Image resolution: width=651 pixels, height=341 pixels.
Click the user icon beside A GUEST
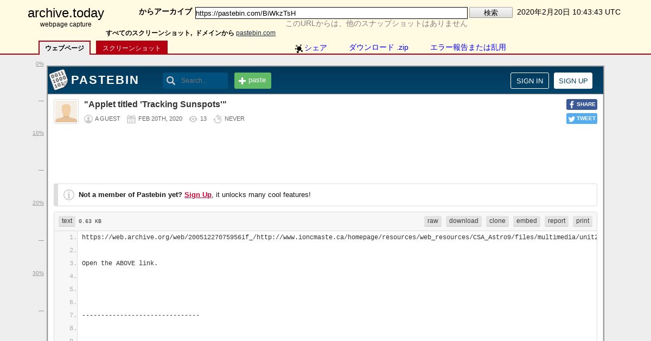(88, 119)
